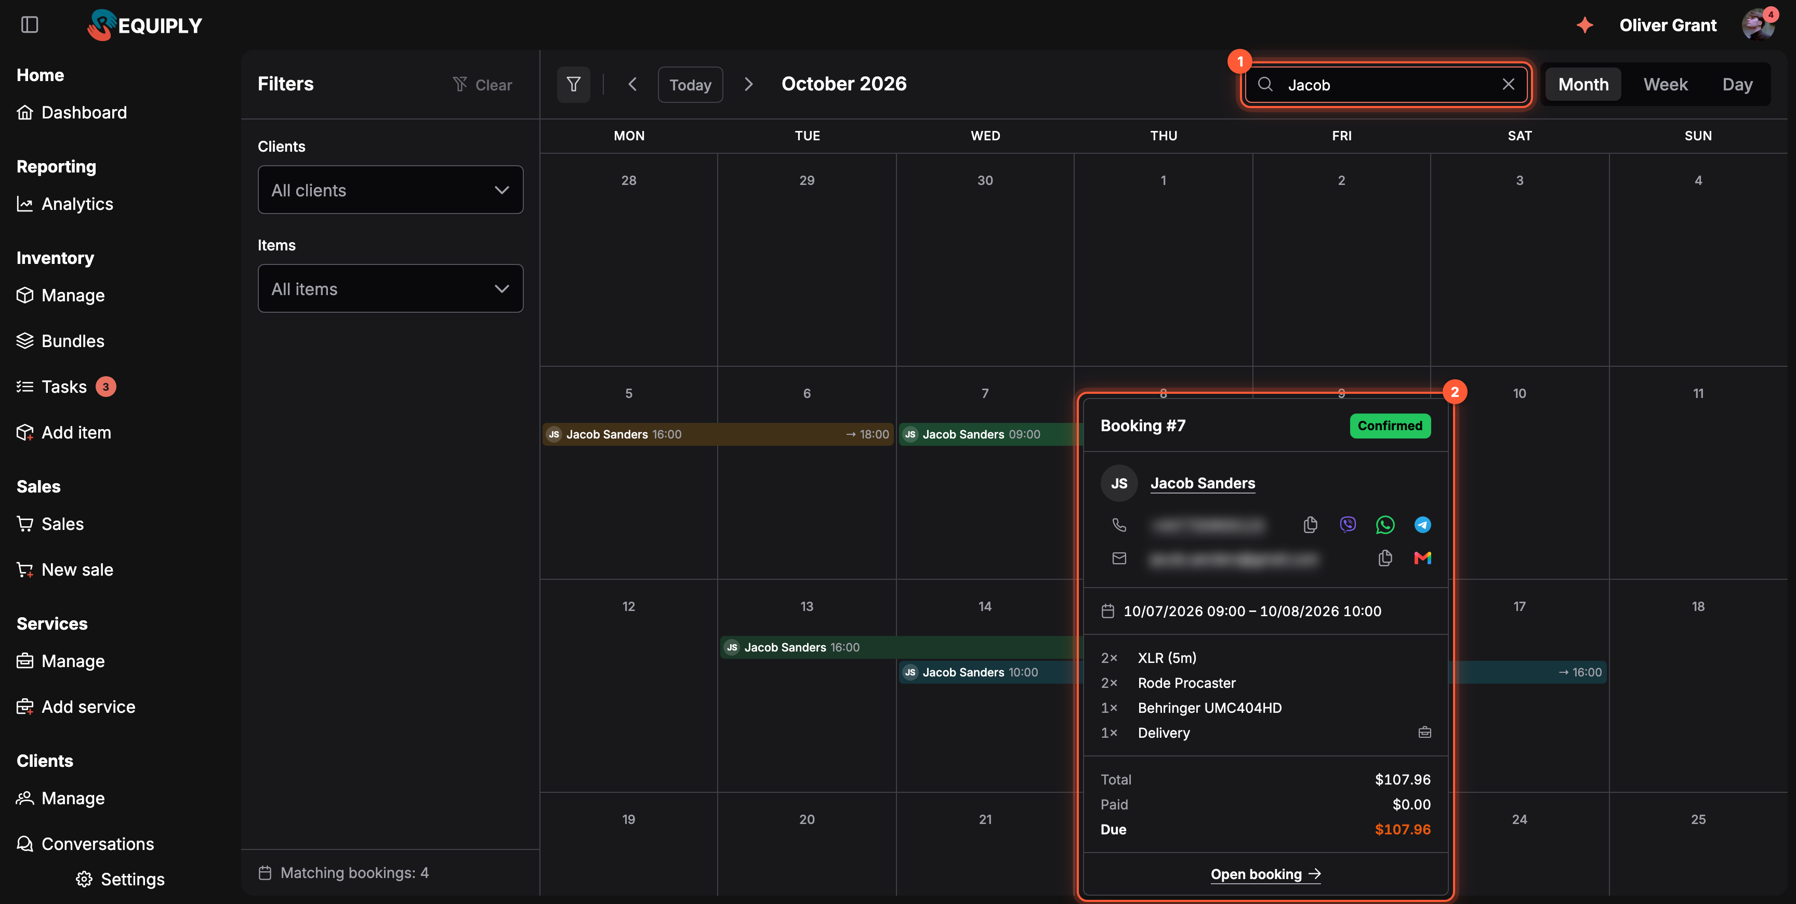
Task: Open Jacob Sanders 16:00 booking on Monday 5
Action: pos(718,433)
